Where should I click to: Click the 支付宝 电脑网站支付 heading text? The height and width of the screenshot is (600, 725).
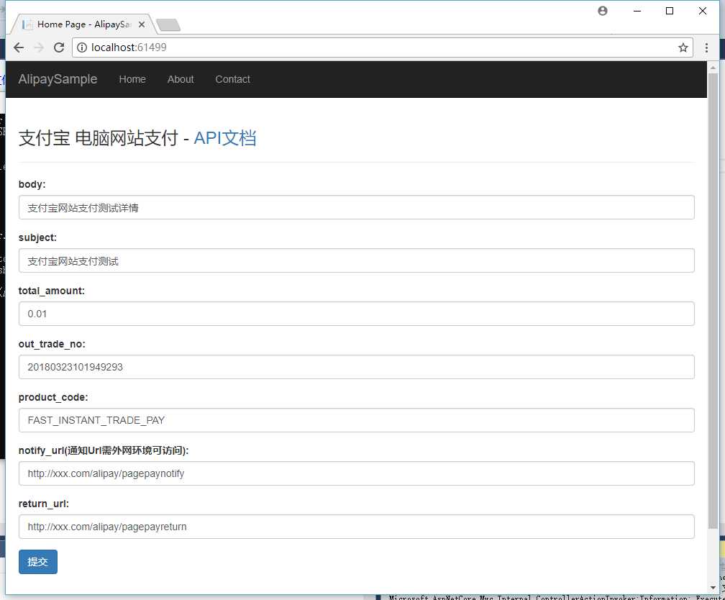98,138
